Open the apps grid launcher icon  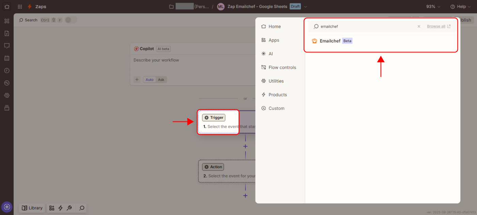point(20,6)
